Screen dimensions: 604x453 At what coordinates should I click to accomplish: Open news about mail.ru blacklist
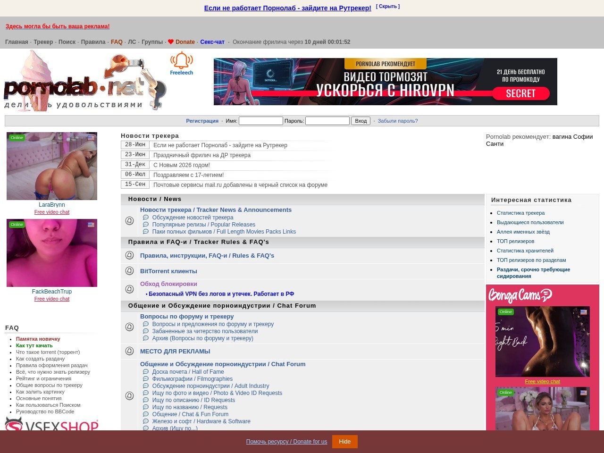coord(240,185)
